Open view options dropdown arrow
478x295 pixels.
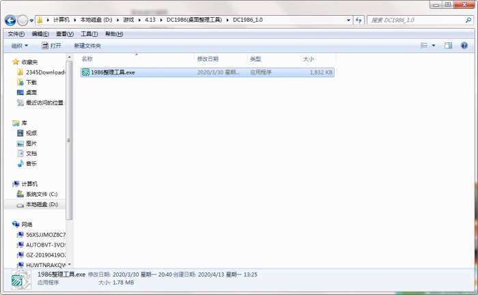coord(434,46)
